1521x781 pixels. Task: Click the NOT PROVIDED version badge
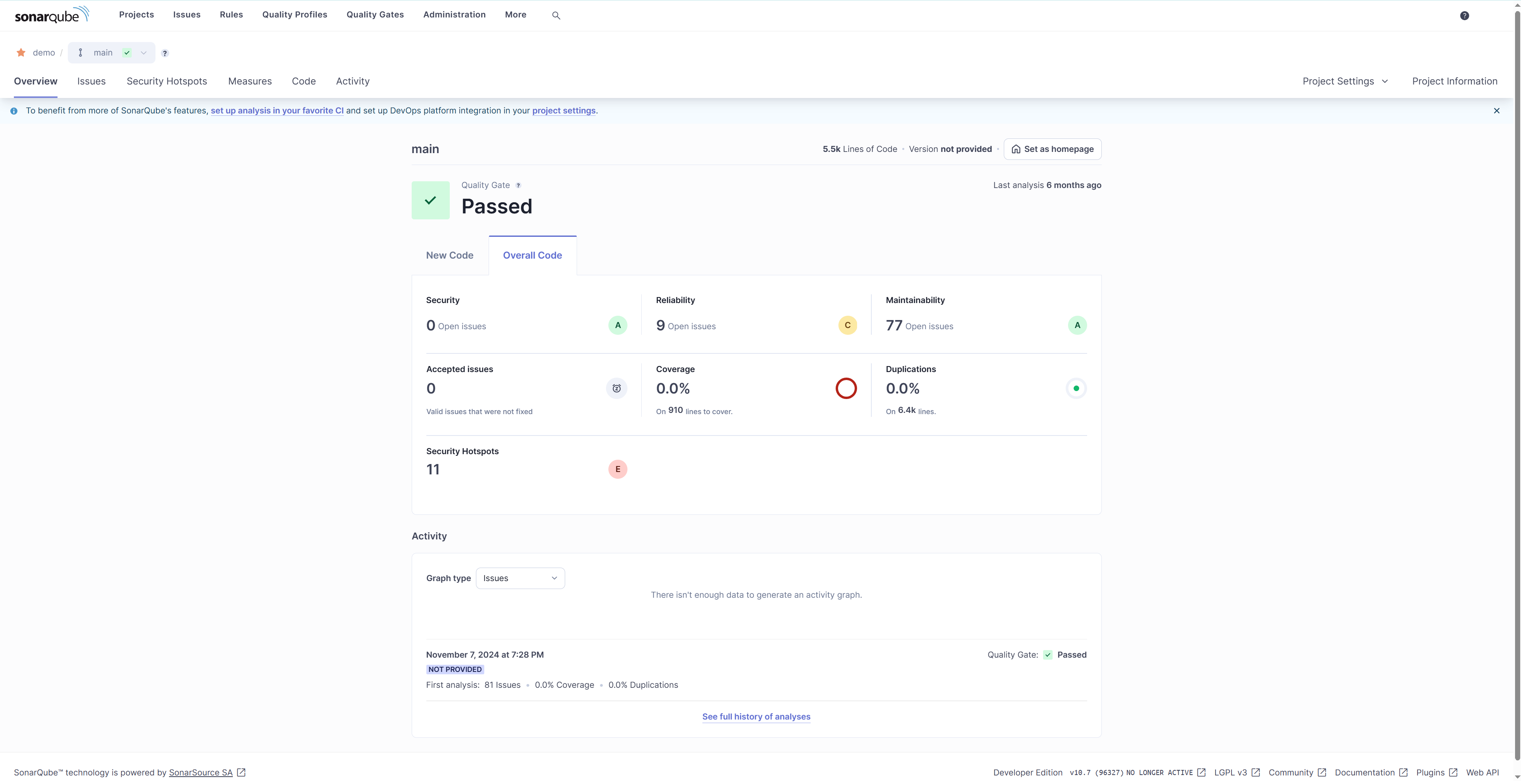click(x=455, y=670)
